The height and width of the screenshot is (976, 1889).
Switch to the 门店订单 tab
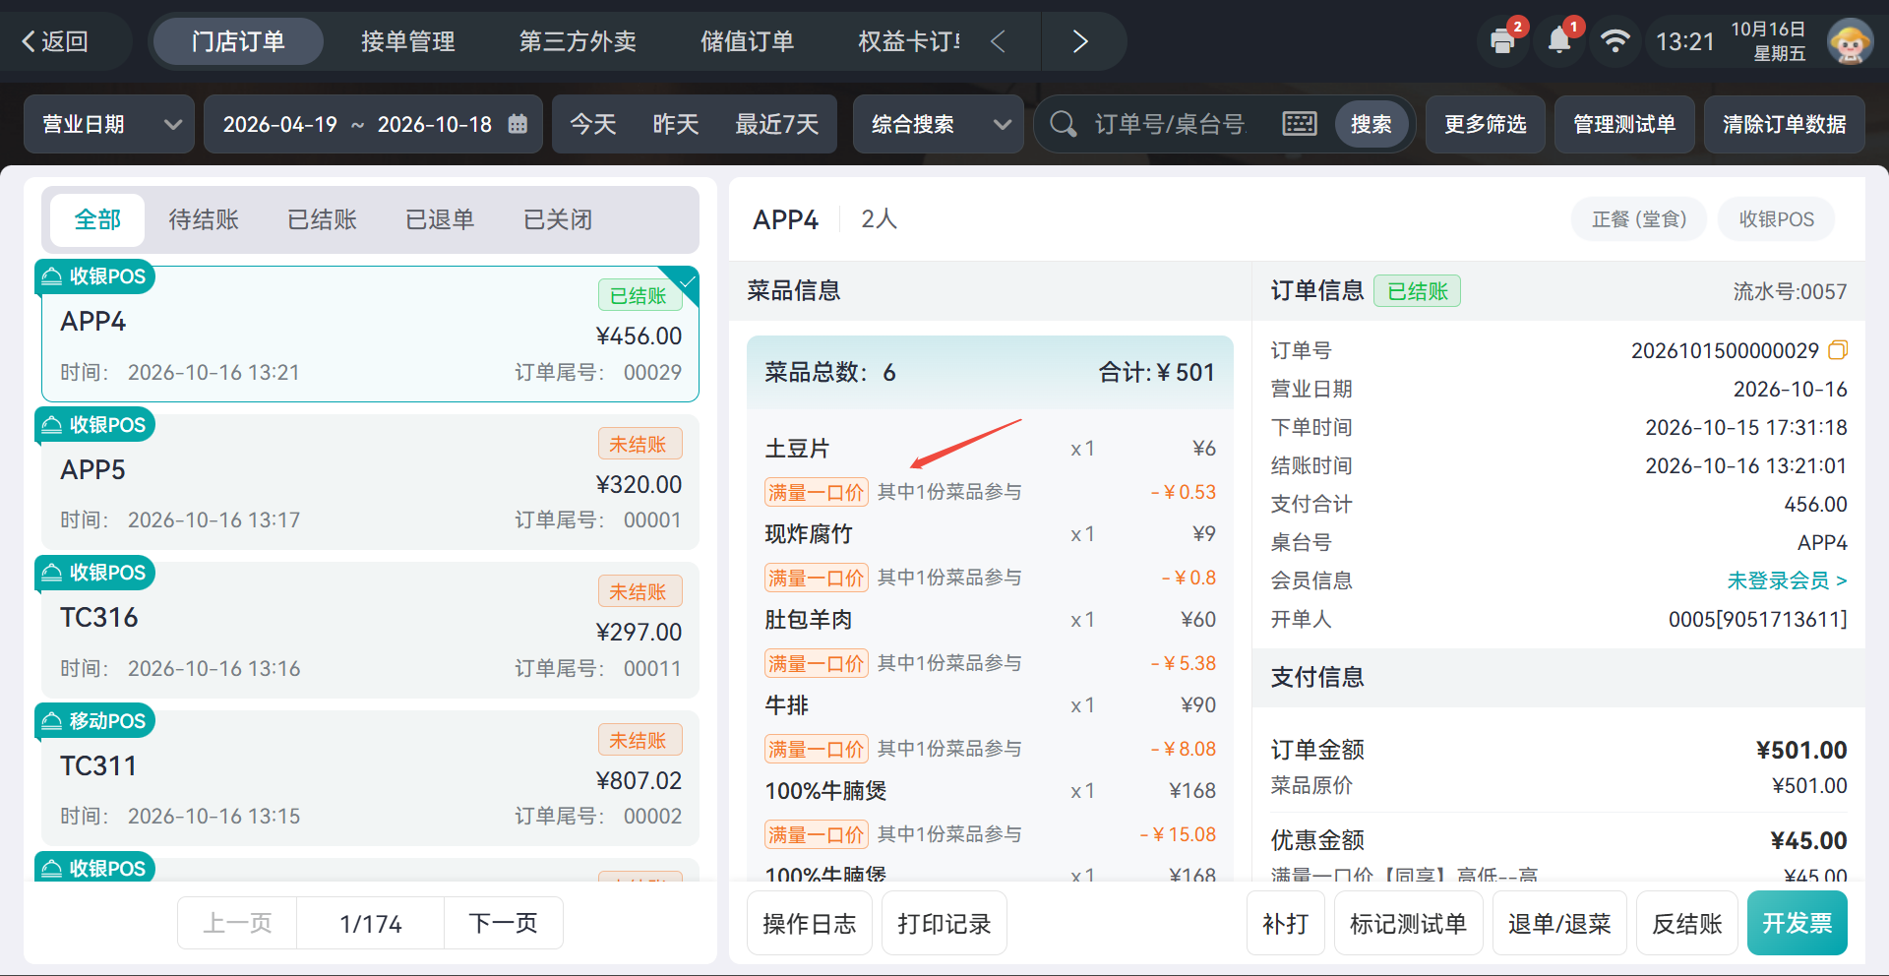coord(238,41)
